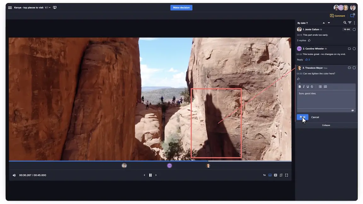Mark Jamie Callum's comment as resolved
Viewport: 363px width, 204px height.
tap(354, 29)
